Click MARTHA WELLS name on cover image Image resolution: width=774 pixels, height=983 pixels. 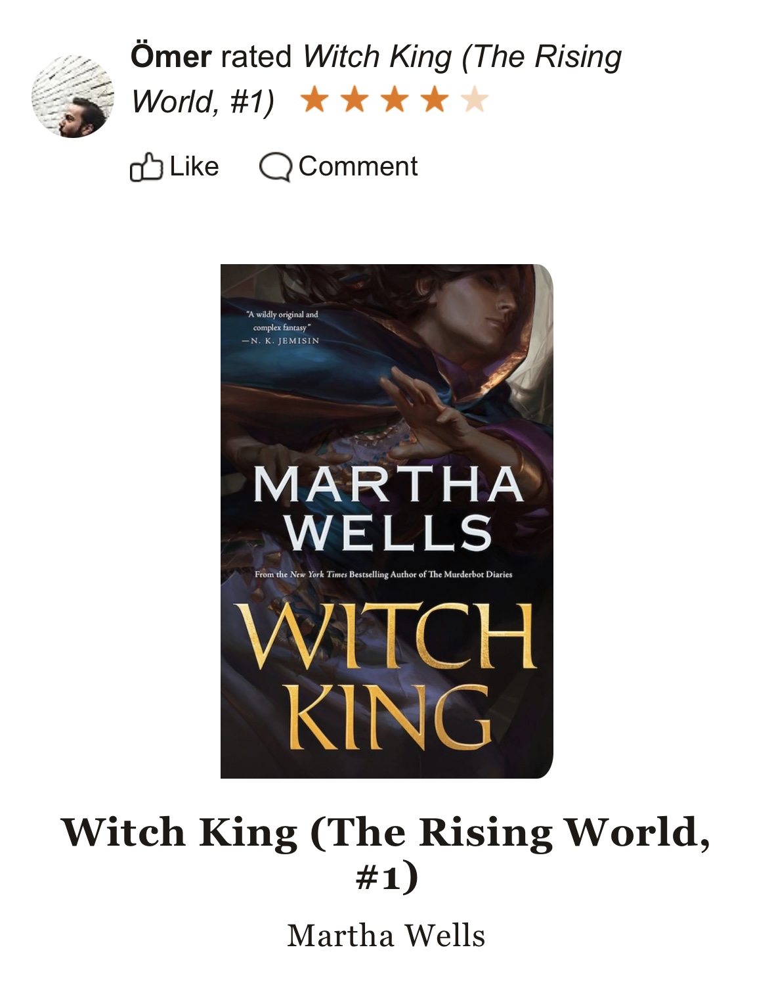(387, 508)
